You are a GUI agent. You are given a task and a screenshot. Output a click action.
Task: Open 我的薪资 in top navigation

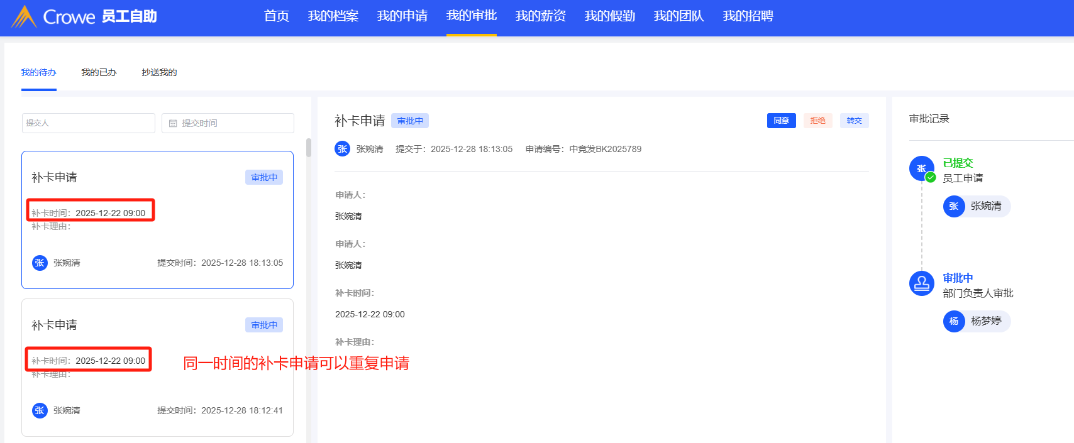coord(540,16)
